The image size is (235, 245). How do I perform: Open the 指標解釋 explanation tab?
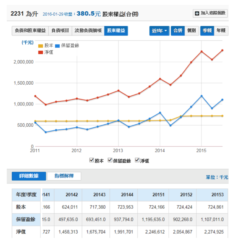point(64,176)
